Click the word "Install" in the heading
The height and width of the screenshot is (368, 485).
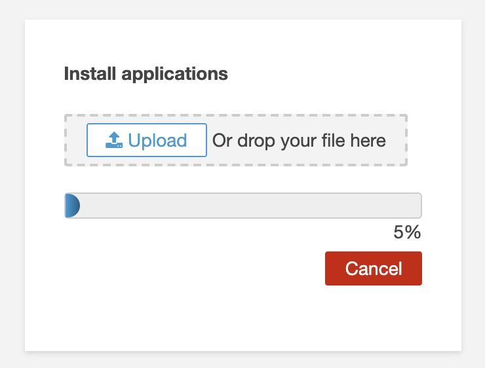pyautogui.click(x=90, y=73)
